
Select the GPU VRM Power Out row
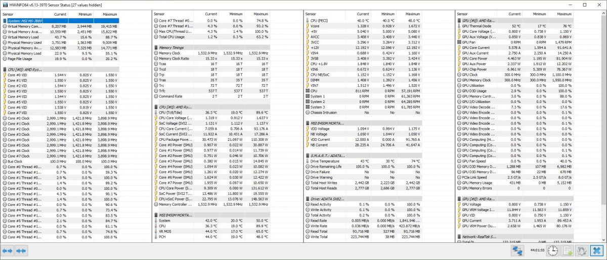click(515, 226)
